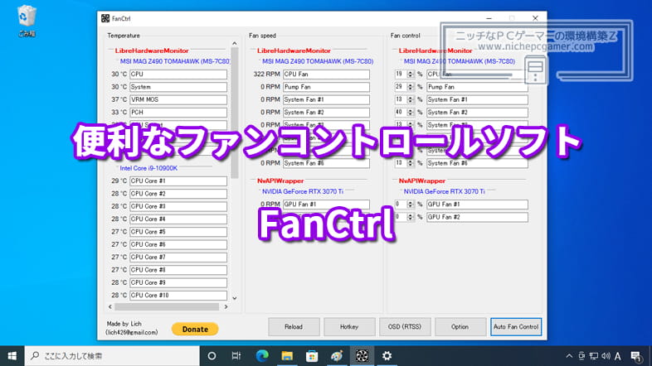Launch Microsoft Edge from taskbar
The width and height of the screenshot is (652, 366).
click(262, 355)
